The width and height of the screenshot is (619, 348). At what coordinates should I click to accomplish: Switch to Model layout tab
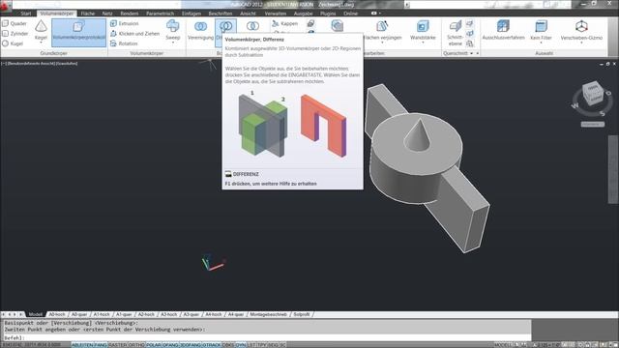tap(35, 314)
